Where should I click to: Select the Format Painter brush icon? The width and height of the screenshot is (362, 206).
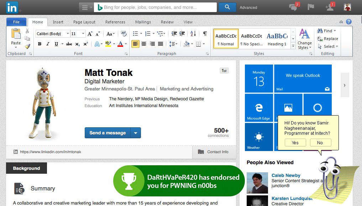click(27, 46)
